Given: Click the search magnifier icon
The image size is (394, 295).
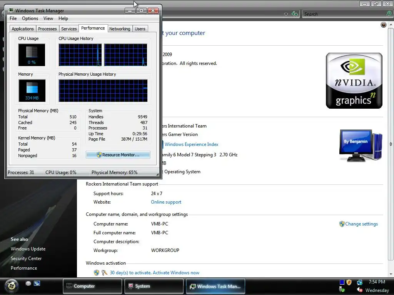Looking at the screenshot, I should [389, 14].
